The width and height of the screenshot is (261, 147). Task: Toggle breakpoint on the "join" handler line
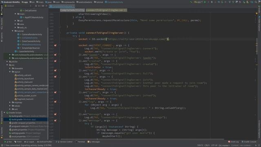pyautogui.click(x=55, y=77)
